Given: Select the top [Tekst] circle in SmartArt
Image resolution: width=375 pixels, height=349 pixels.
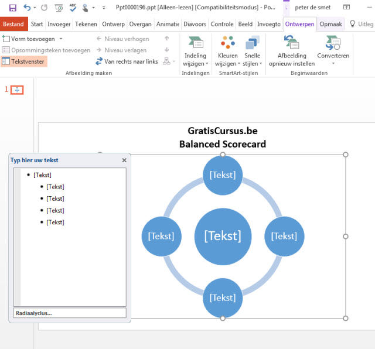Looking at the screenshot, I should [223, 175].
